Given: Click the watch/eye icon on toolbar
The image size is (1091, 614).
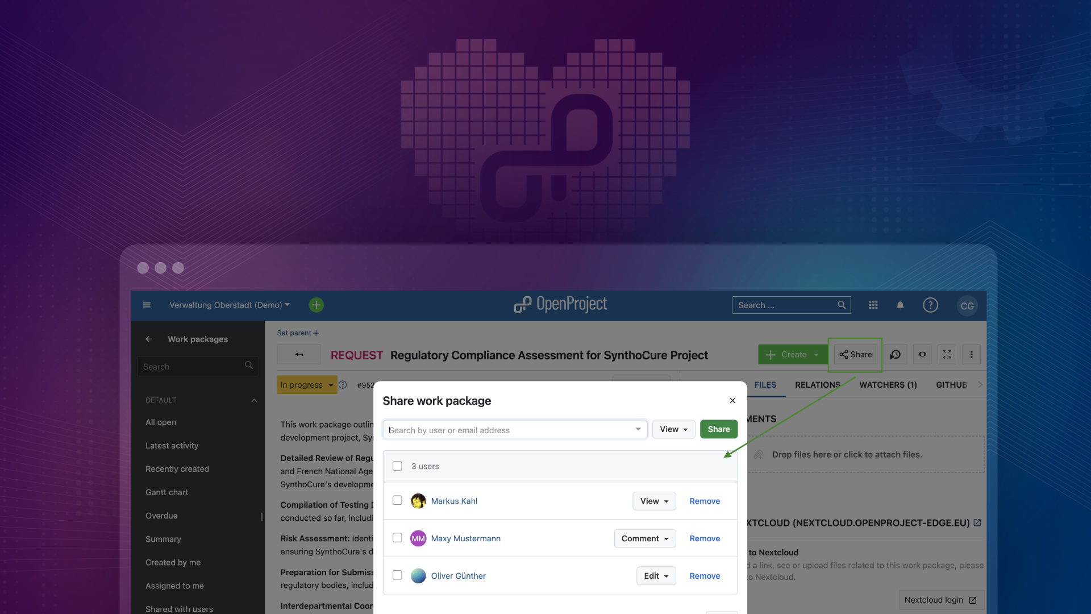Looking at the screenshot, I should coord(922,355).
